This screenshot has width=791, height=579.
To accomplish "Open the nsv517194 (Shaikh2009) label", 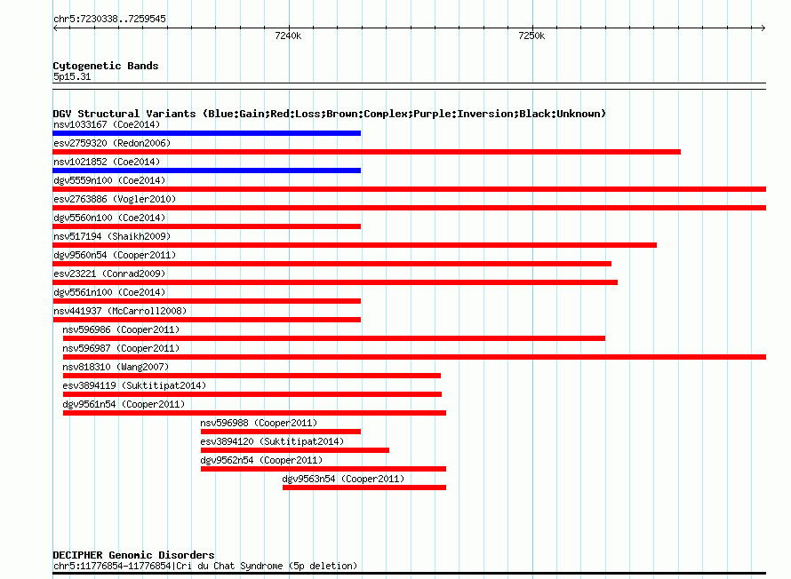I will tap(112, 236).
